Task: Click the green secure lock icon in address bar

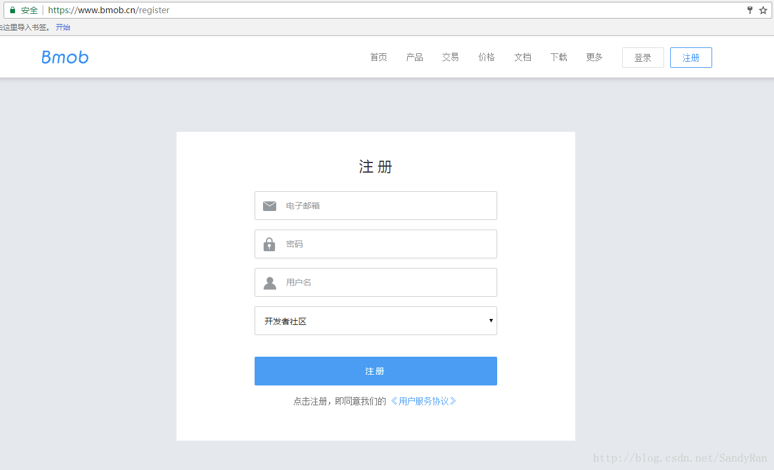Action: (12, 10)
